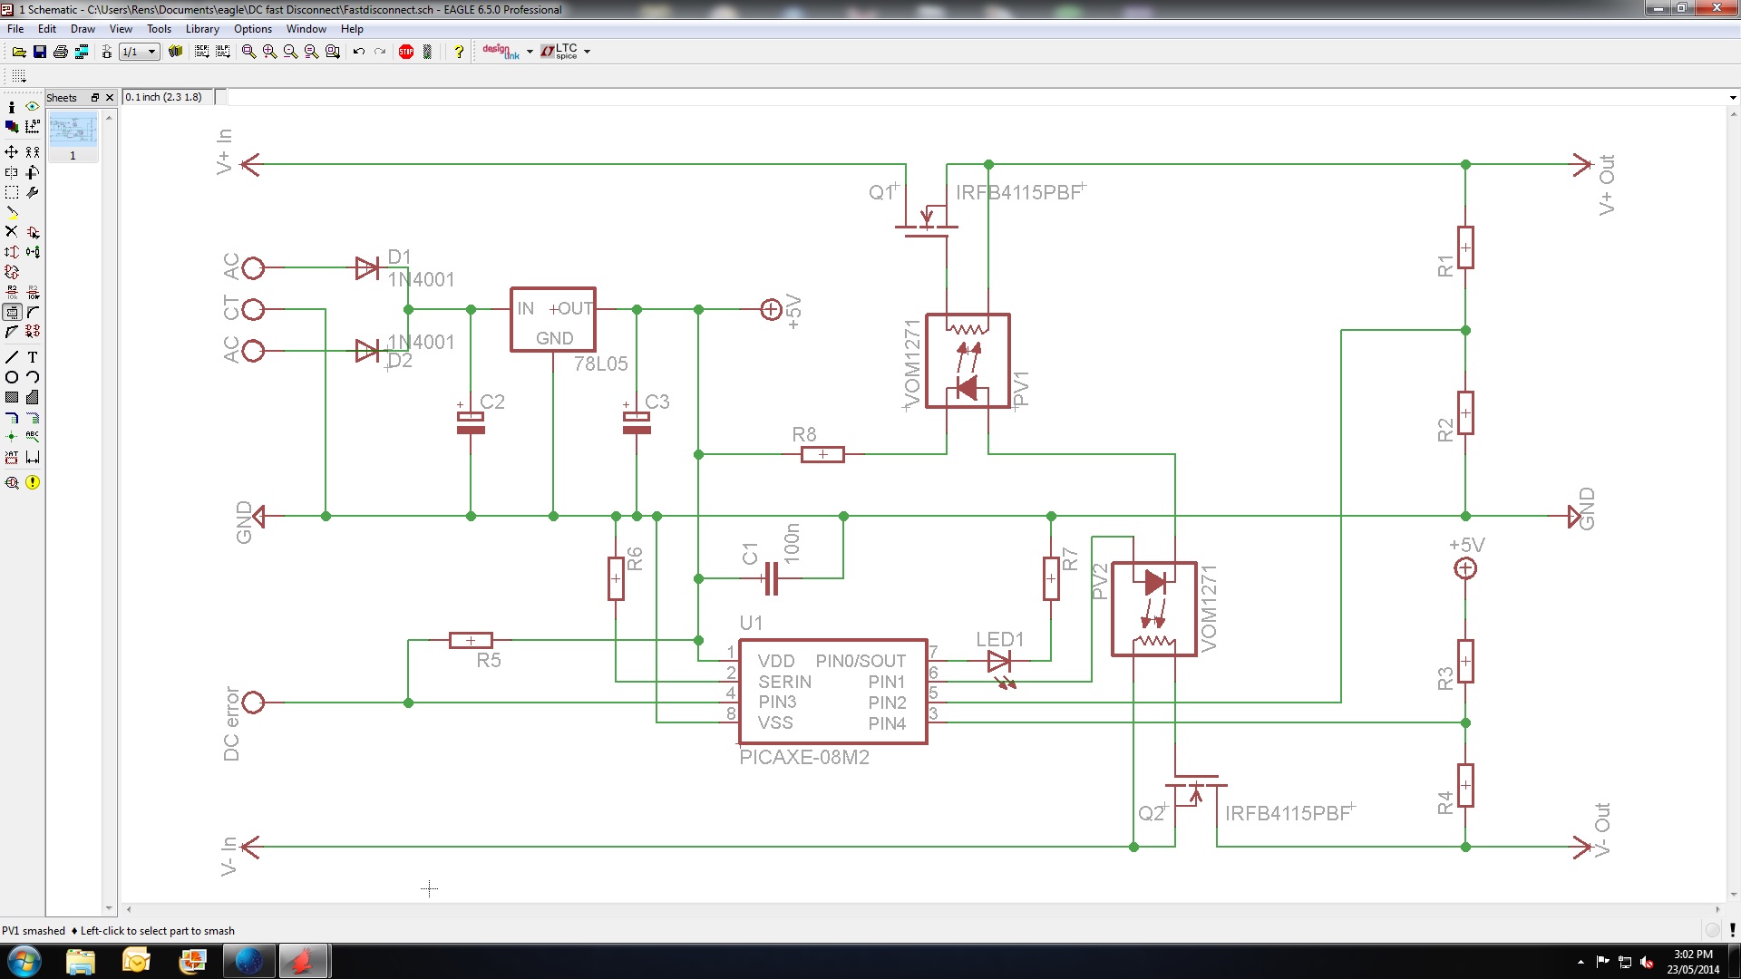Screen dimensions: 1741x979
Task: Zoom in with the plus magnifier
Action: (x=269, y=52)
